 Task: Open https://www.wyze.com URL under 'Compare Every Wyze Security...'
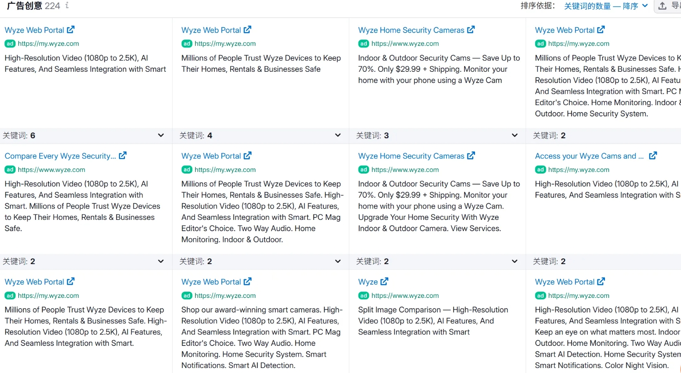click(x=51, y=170)
